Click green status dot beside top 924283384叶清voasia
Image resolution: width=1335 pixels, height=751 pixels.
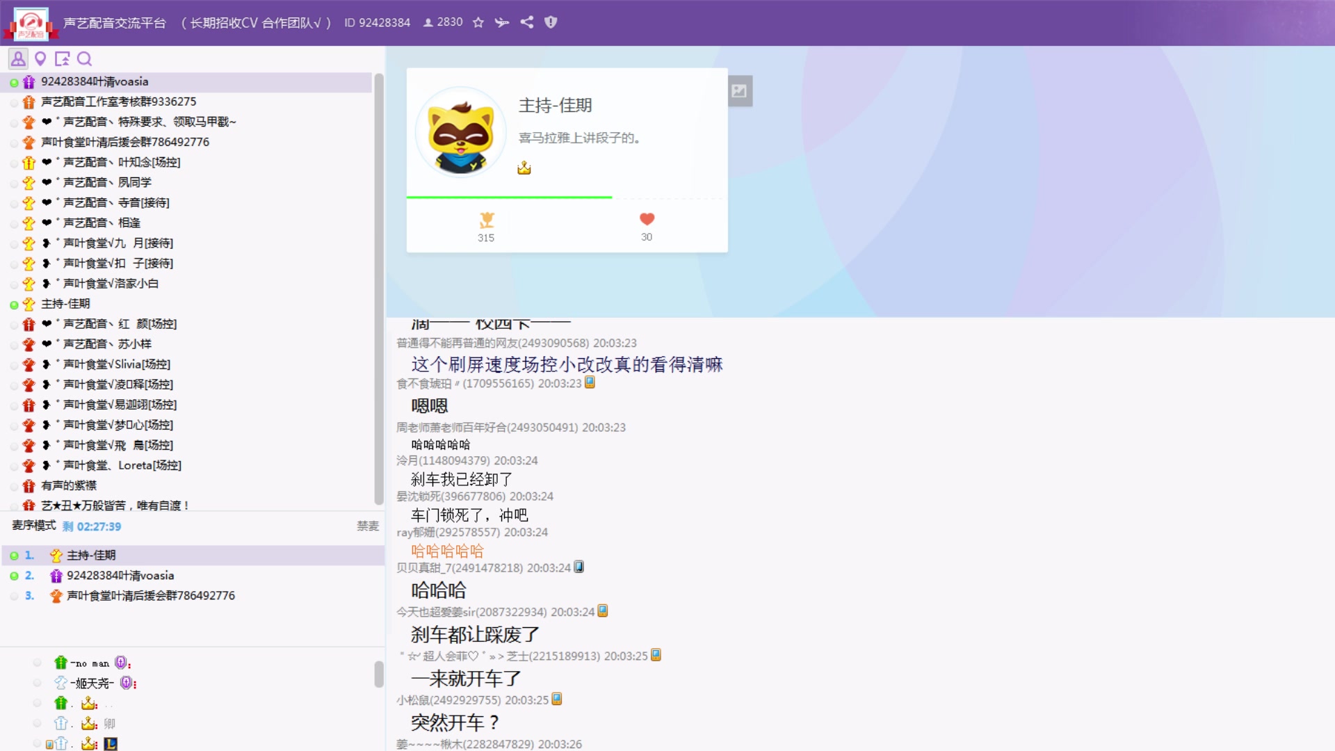14,83
